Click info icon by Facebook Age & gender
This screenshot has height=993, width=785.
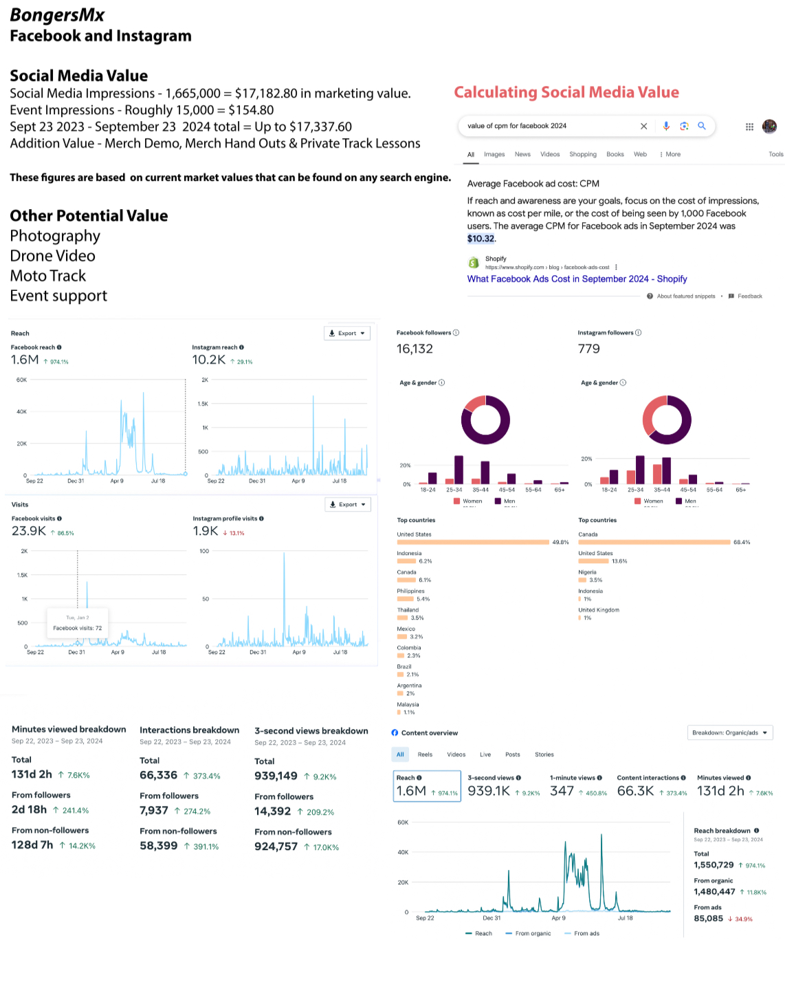tap(441, 382)
